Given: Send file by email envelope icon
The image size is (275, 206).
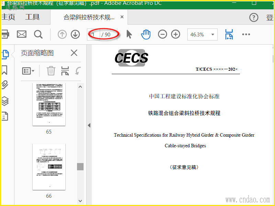Looking at the screenshot, I should [22, 34].
